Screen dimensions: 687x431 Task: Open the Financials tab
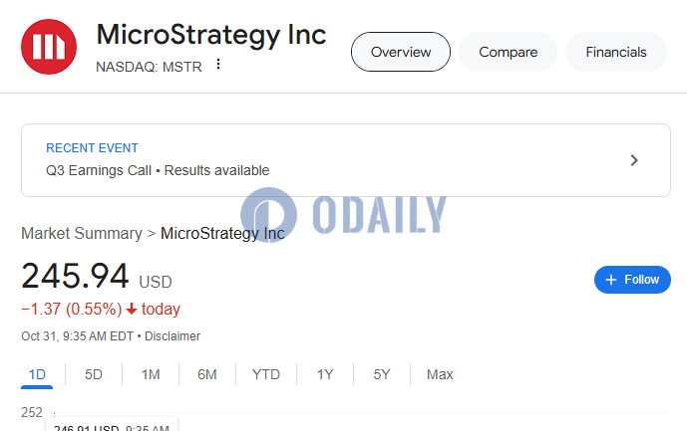[616, 52]
